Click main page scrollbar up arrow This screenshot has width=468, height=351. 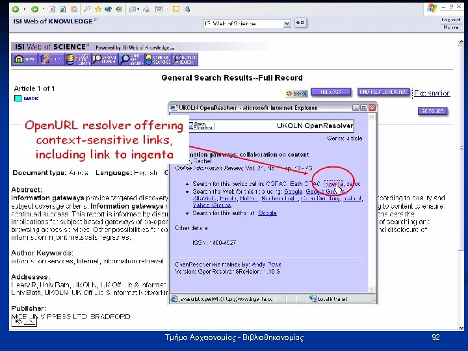tap(461, 42)
